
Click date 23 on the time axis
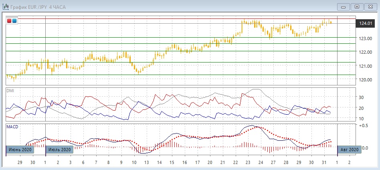pyautogui.click(x=248, y=162)
